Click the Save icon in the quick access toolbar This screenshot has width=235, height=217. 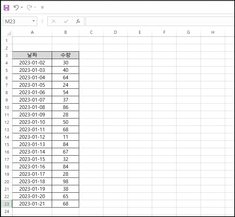pos(6,7)
